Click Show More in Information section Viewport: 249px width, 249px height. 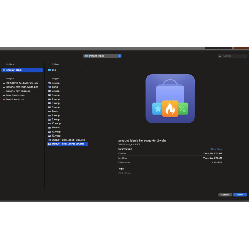[x=216, y=149]
